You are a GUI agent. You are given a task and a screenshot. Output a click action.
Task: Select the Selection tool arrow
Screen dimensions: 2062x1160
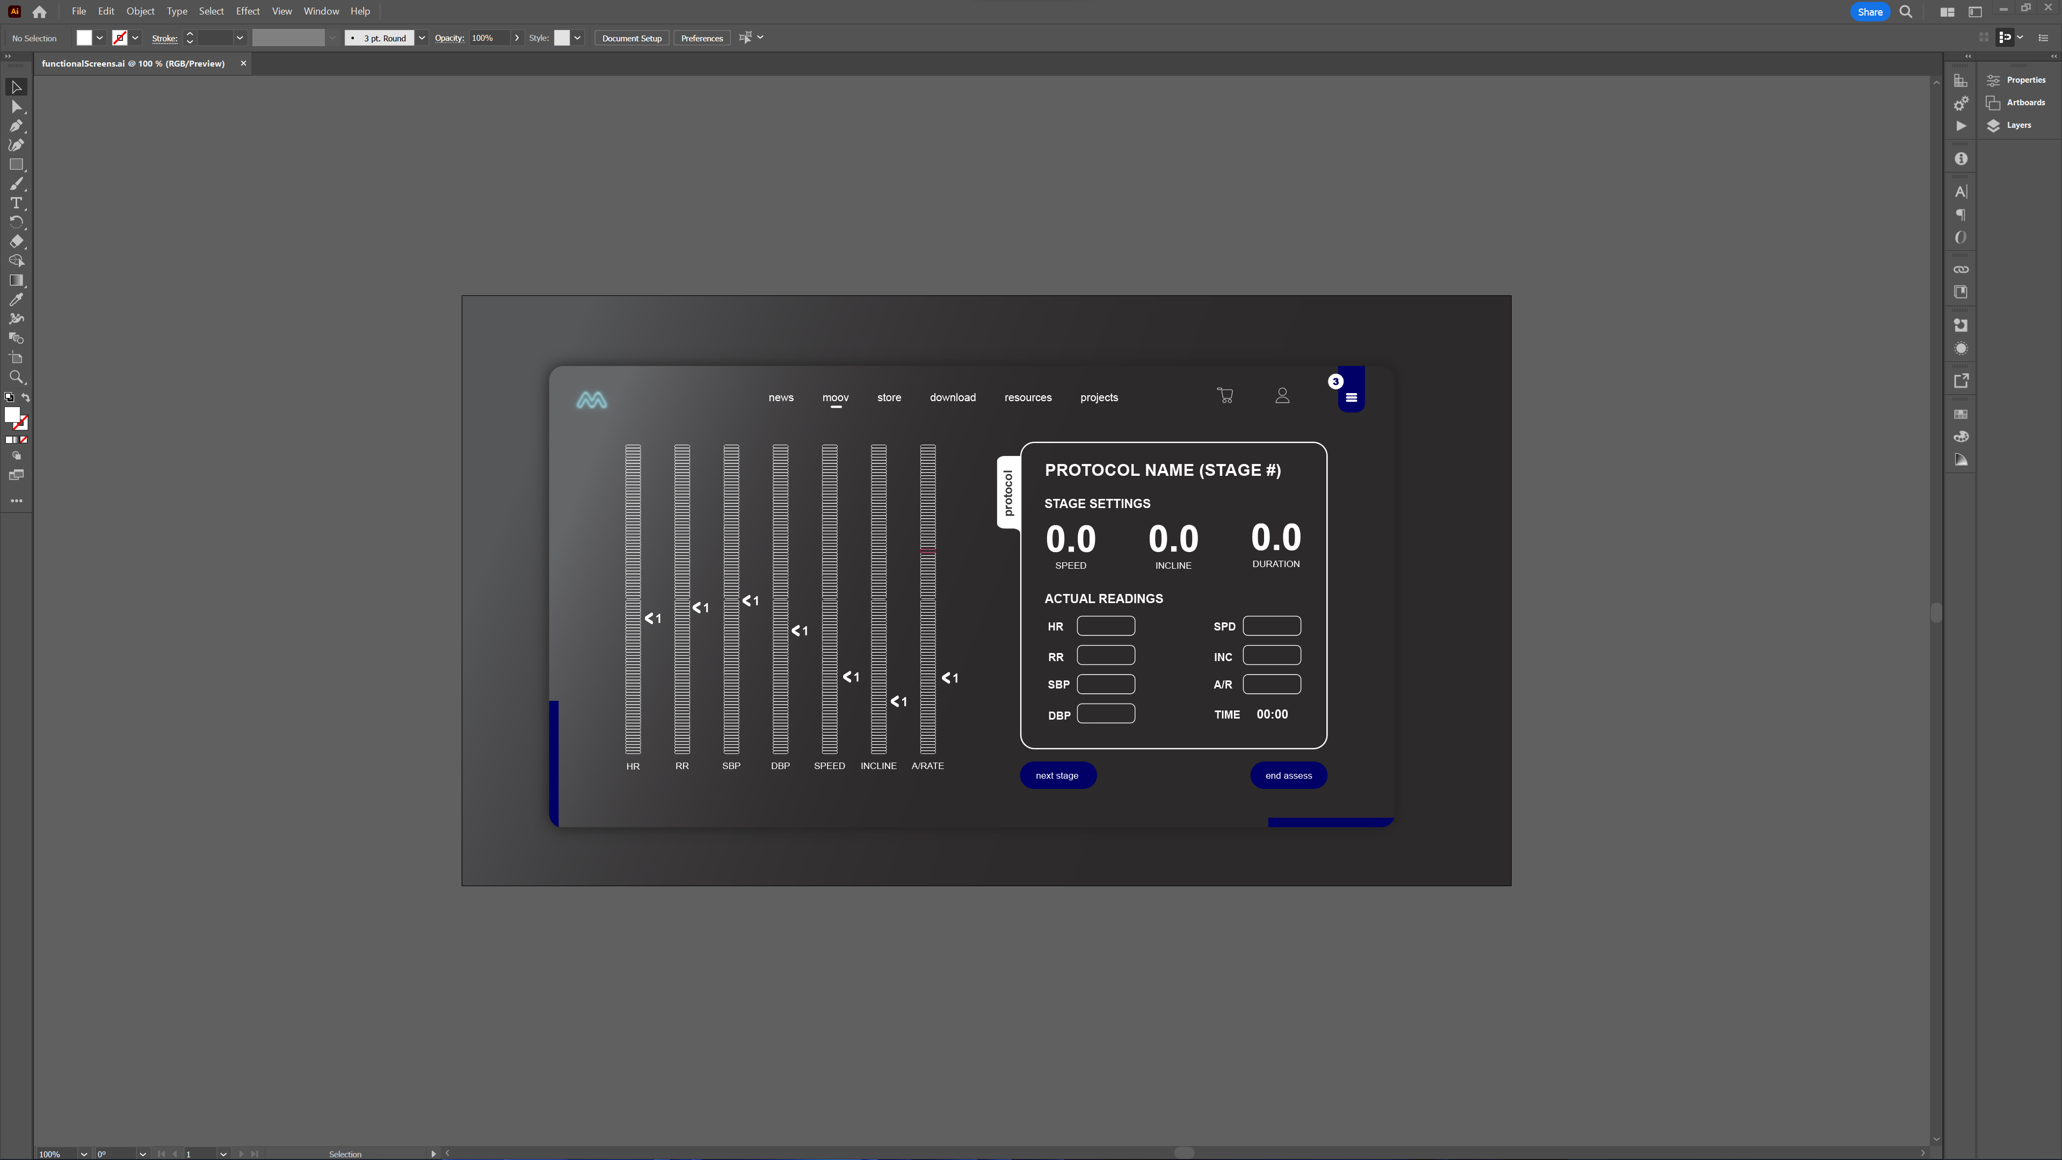pos(16,86)
